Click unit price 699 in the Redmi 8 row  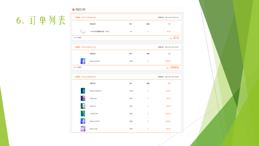pos(131,106)
